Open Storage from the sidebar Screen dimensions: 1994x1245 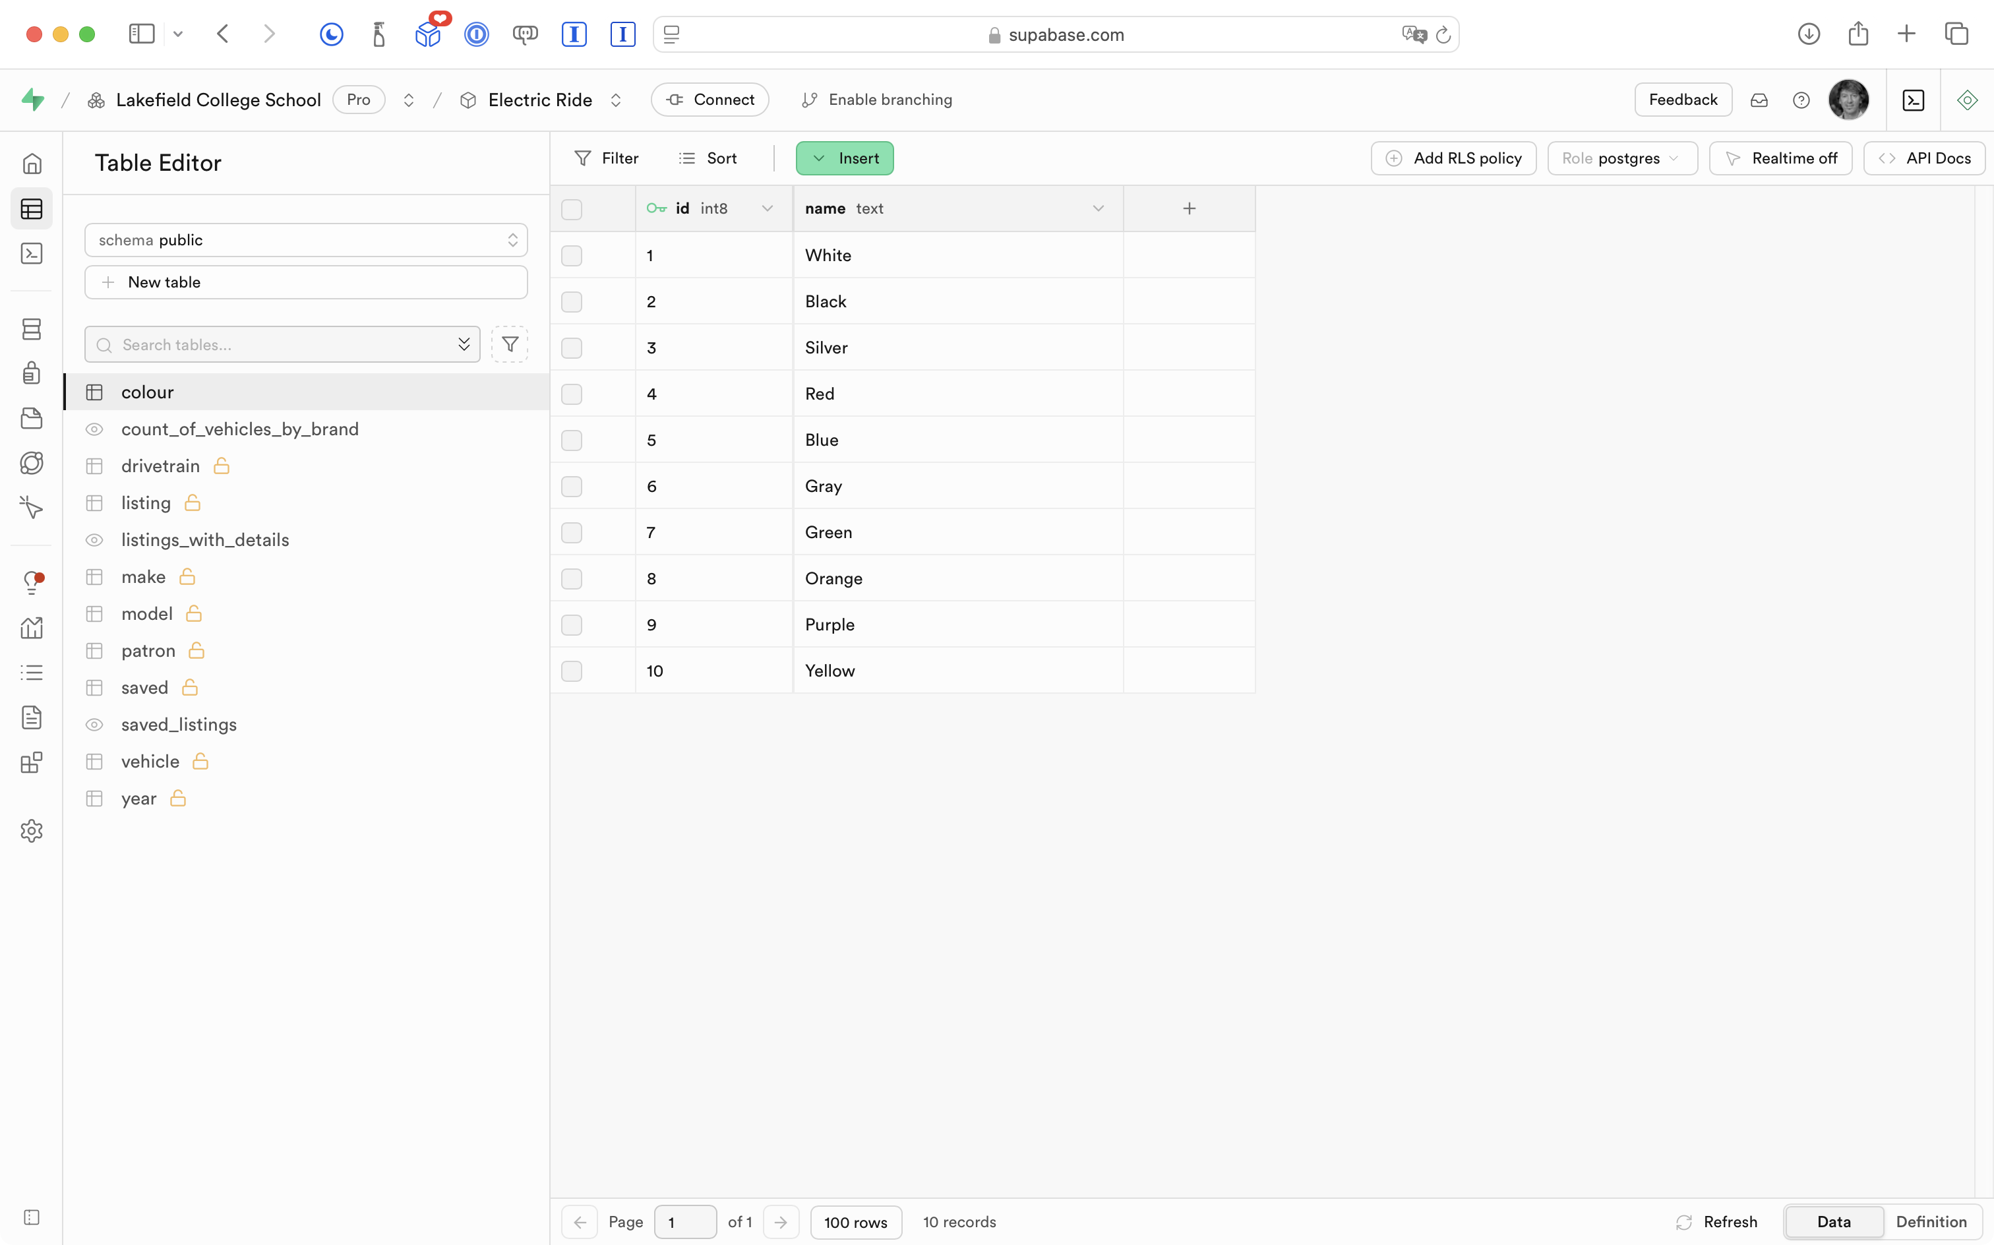[31, 418]
